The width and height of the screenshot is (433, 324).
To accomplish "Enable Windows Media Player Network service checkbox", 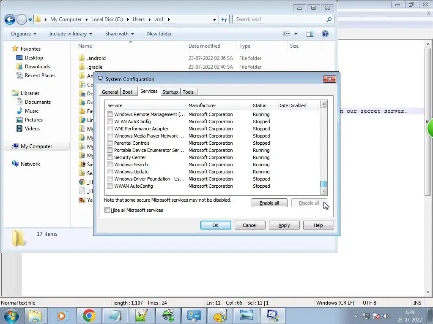I will [110, 136].
